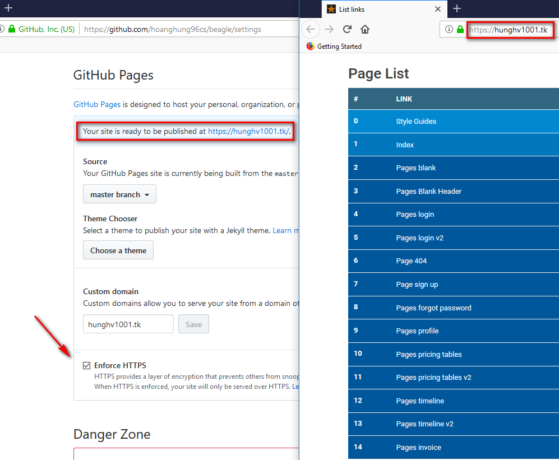Click the Custom domain label

pyautogui.click(x=110, y=291)
